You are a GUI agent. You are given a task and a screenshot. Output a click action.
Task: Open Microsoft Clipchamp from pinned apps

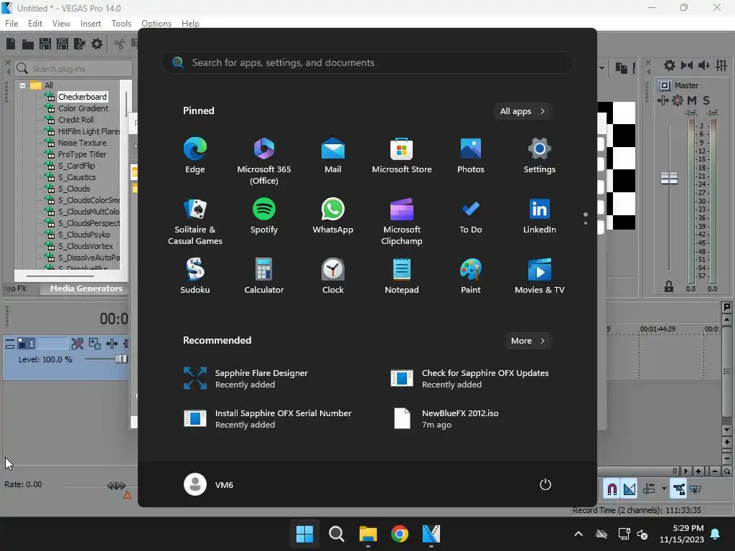click(402, 222)
